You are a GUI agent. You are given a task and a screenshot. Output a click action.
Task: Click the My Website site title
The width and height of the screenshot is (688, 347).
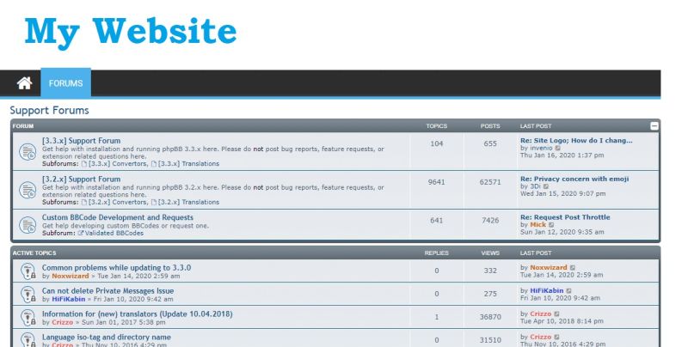coord(131,32)
